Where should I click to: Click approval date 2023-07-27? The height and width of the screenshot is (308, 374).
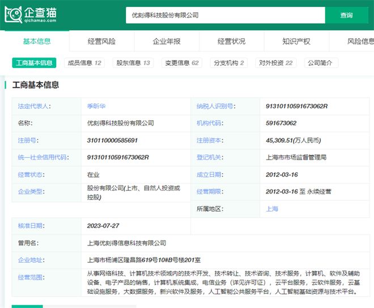coord(103,226)
